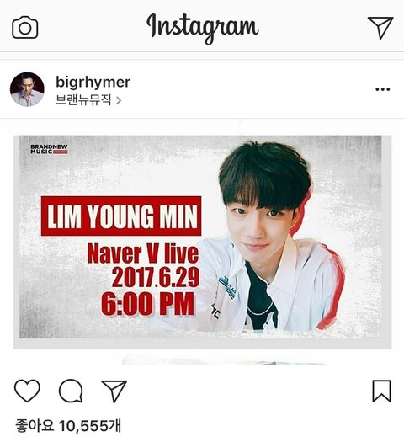Tap the Brandnew Music logo in image
This screenshot has width=404, height=442.
pyautogui.click(x=49, y=149)
